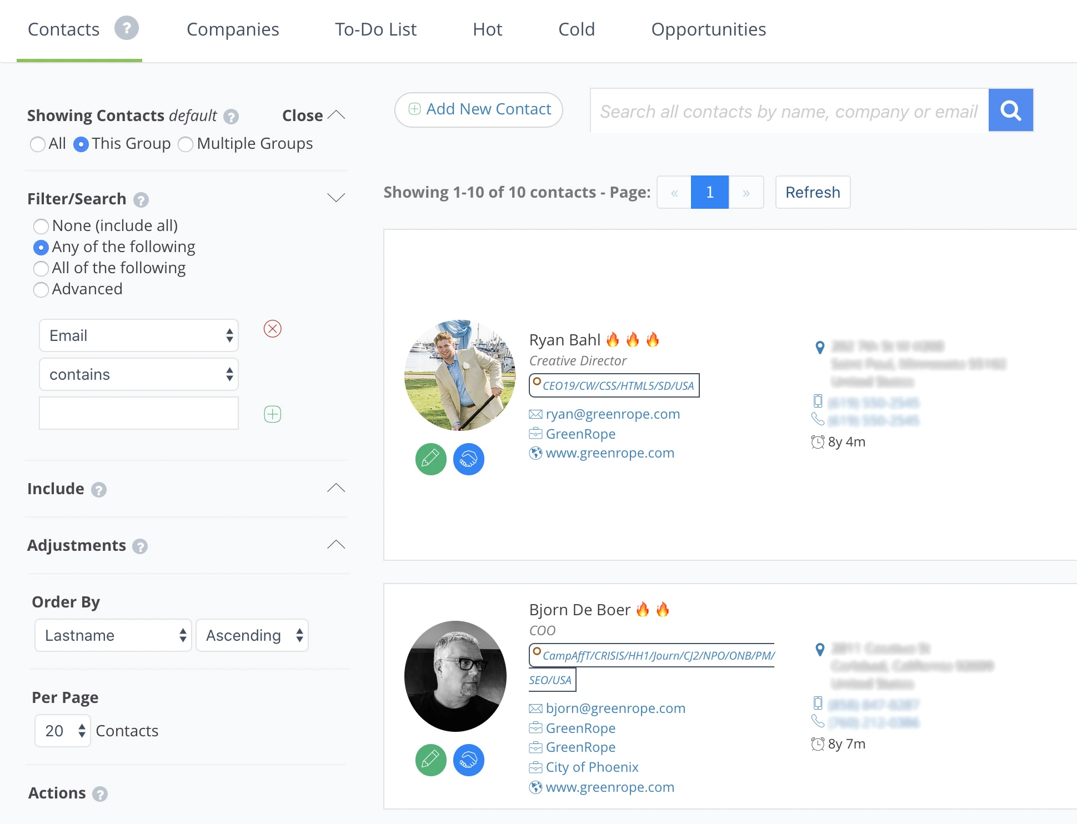Click the filter value text input box

pos(139,413)
